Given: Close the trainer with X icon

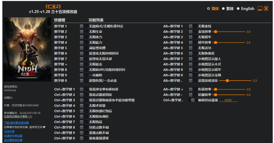Looking at the screenshot, I should [266, 8].
